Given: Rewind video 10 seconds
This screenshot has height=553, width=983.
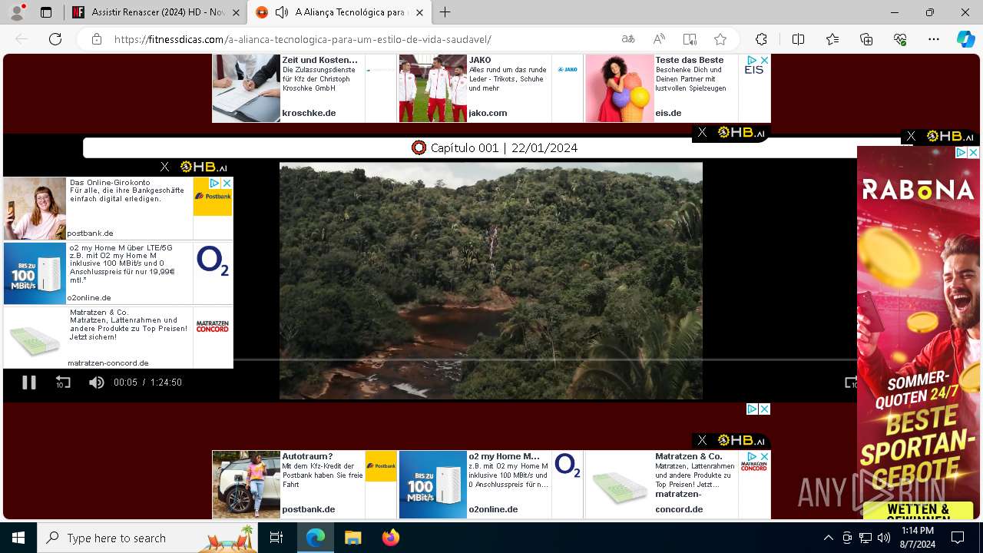Looking at the screenshot, I should (x=63, y=382).
